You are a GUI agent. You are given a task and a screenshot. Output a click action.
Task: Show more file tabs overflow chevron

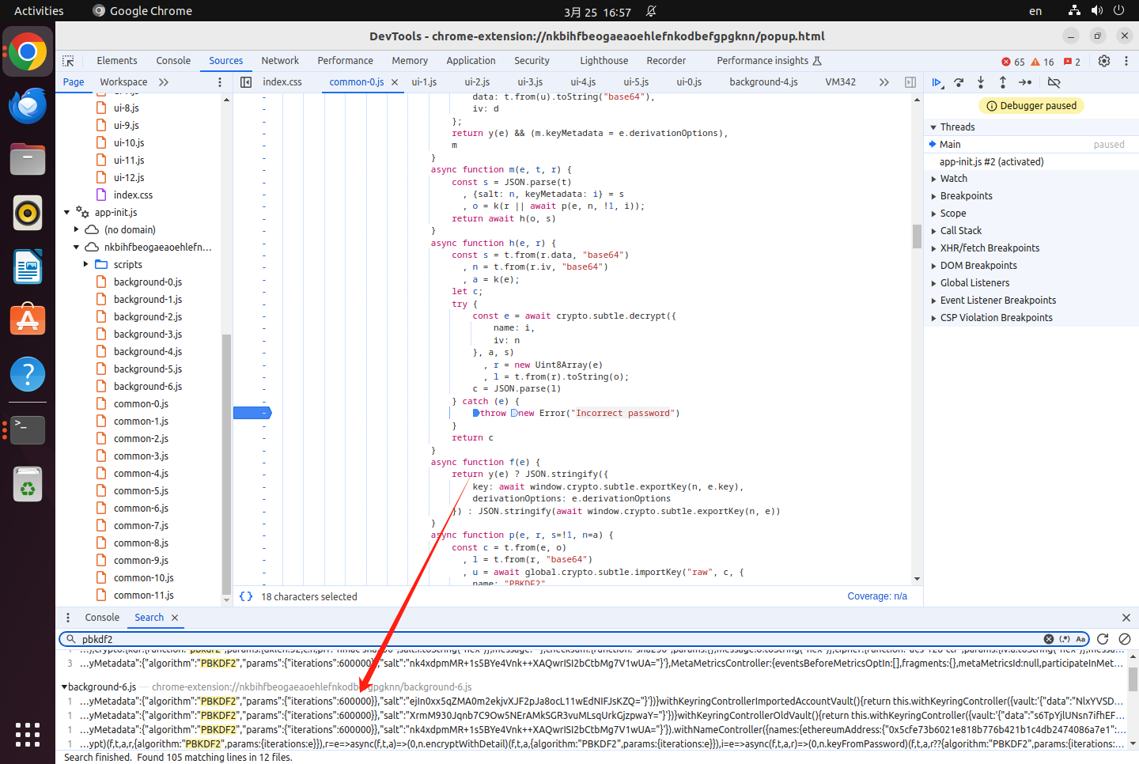coord(884,82)
